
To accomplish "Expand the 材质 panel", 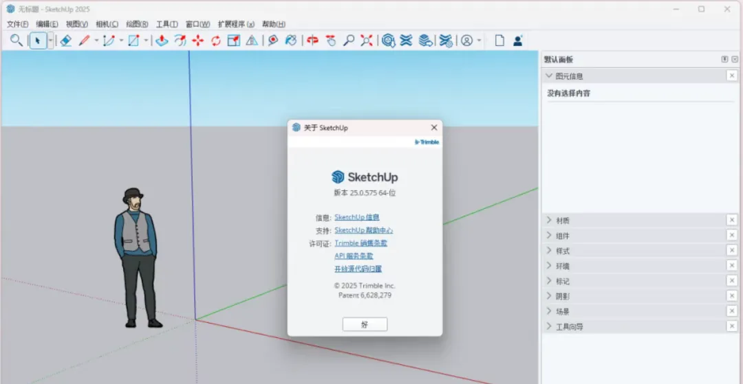I will tap(549, 220).
